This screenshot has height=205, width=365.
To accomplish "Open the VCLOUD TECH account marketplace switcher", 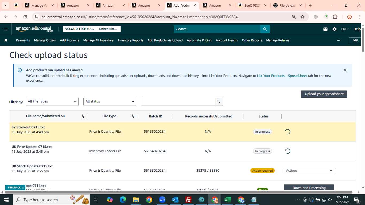I will pyautogui.click(x=92, y=29).
